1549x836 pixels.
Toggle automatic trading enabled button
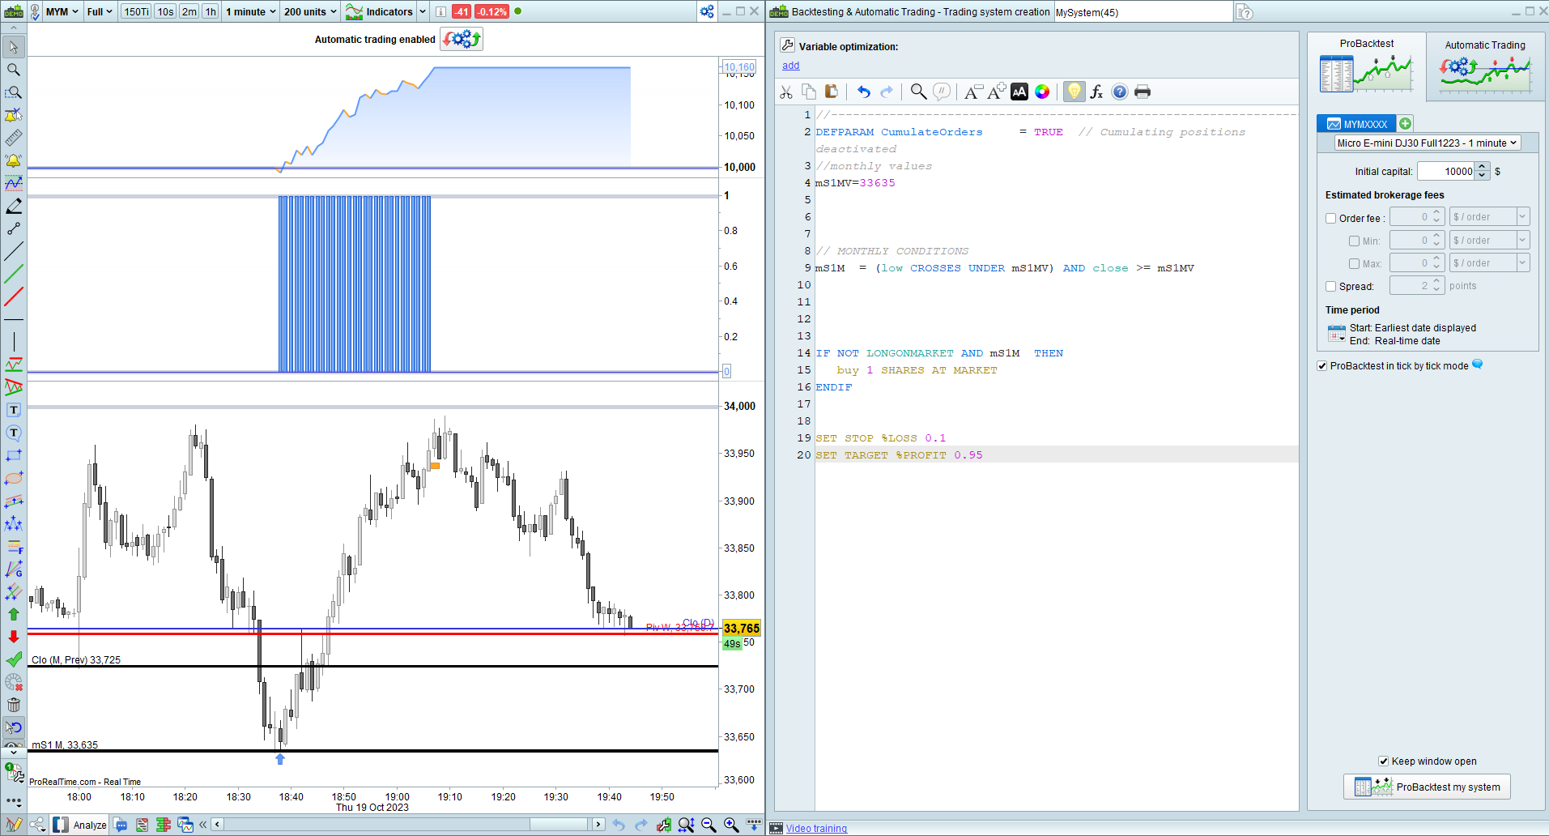click(462, 39)
